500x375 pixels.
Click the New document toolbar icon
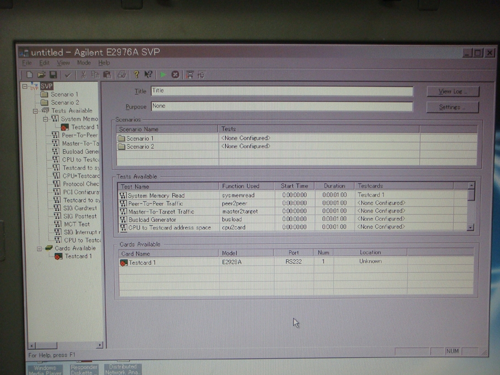(29, 75)
